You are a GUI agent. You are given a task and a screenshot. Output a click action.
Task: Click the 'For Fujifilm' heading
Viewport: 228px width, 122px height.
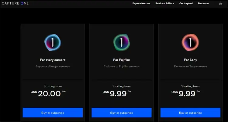tap(122, 60)
